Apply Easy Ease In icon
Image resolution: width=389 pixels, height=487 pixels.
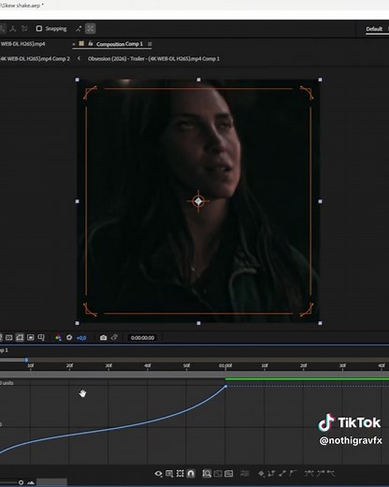(321, 474)
